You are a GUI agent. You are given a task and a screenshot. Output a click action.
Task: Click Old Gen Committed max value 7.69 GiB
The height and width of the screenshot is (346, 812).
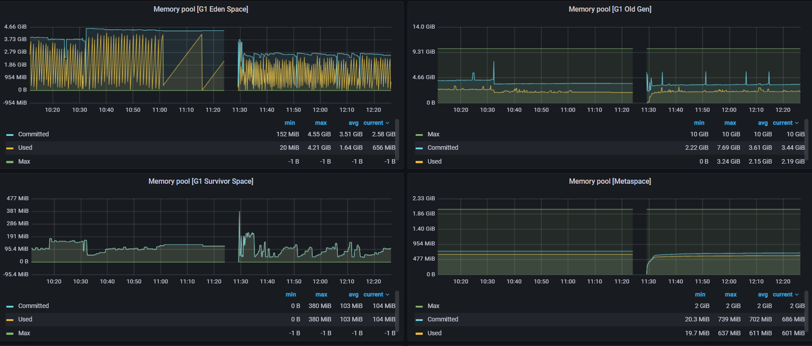point(728,148)
